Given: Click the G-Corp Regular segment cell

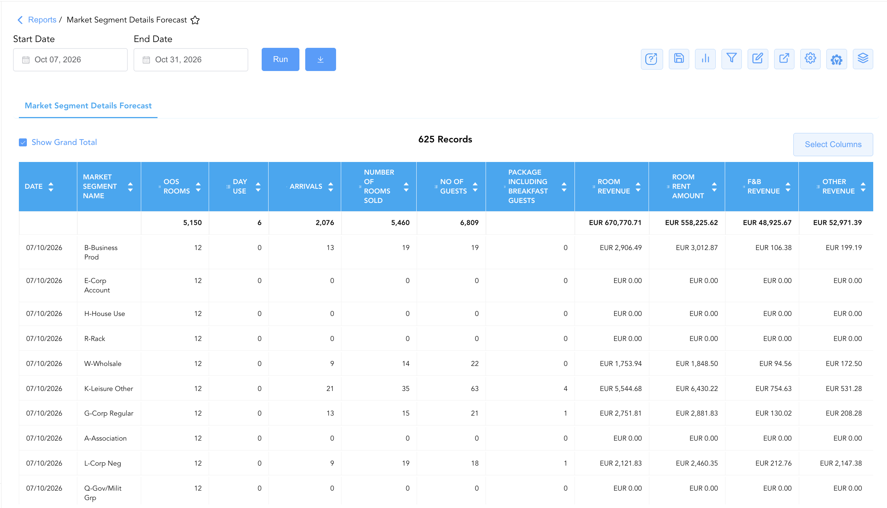Looking at the screenshot, I should (x=109, y=413).
